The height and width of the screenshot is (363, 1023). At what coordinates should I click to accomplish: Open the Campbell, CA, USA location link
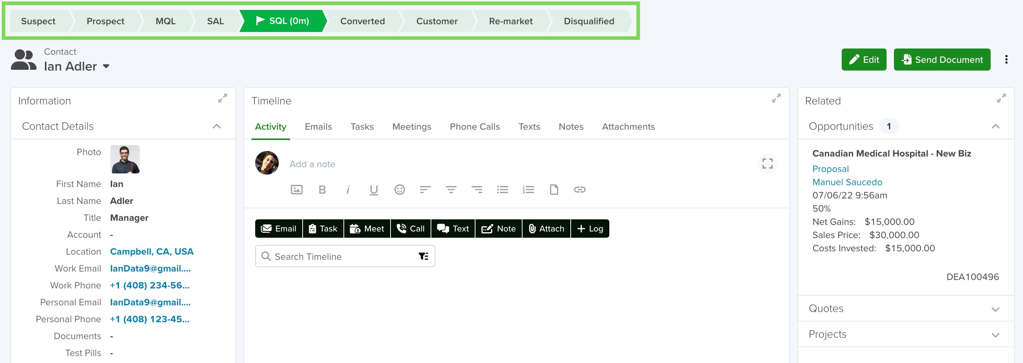pyautogui.click(x=152, y=252)
